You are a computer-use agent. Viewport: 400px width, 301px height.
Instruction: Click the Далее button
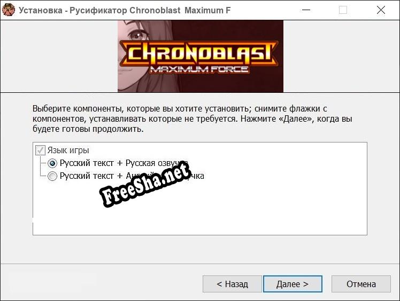(293, 284)
